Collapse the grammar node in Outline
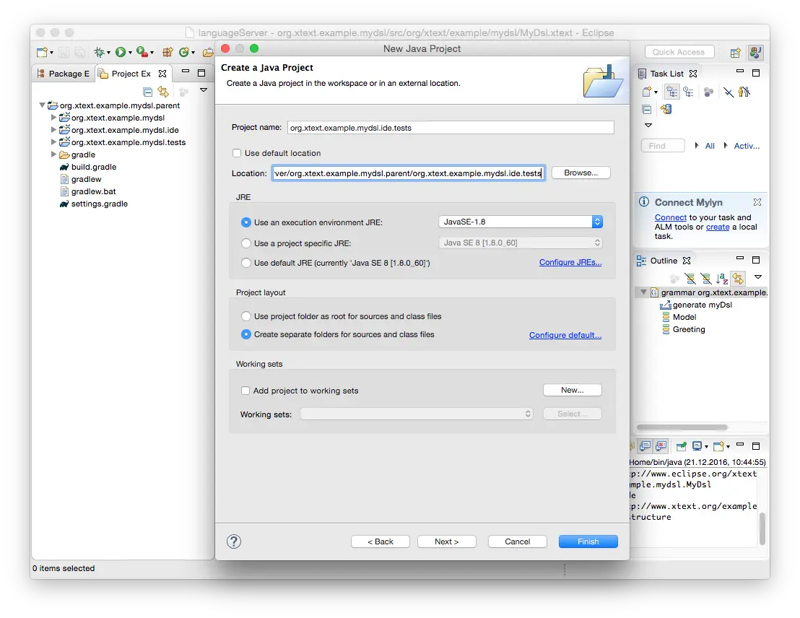Screen dimensions: 800x618 click(x=643, y=292)
